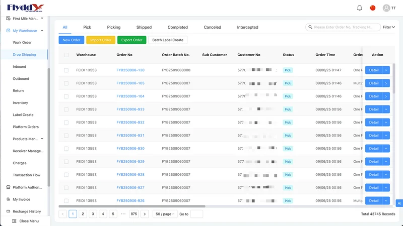Switch to the Canceled tab

pyautogui.click(x=212, y=27)
